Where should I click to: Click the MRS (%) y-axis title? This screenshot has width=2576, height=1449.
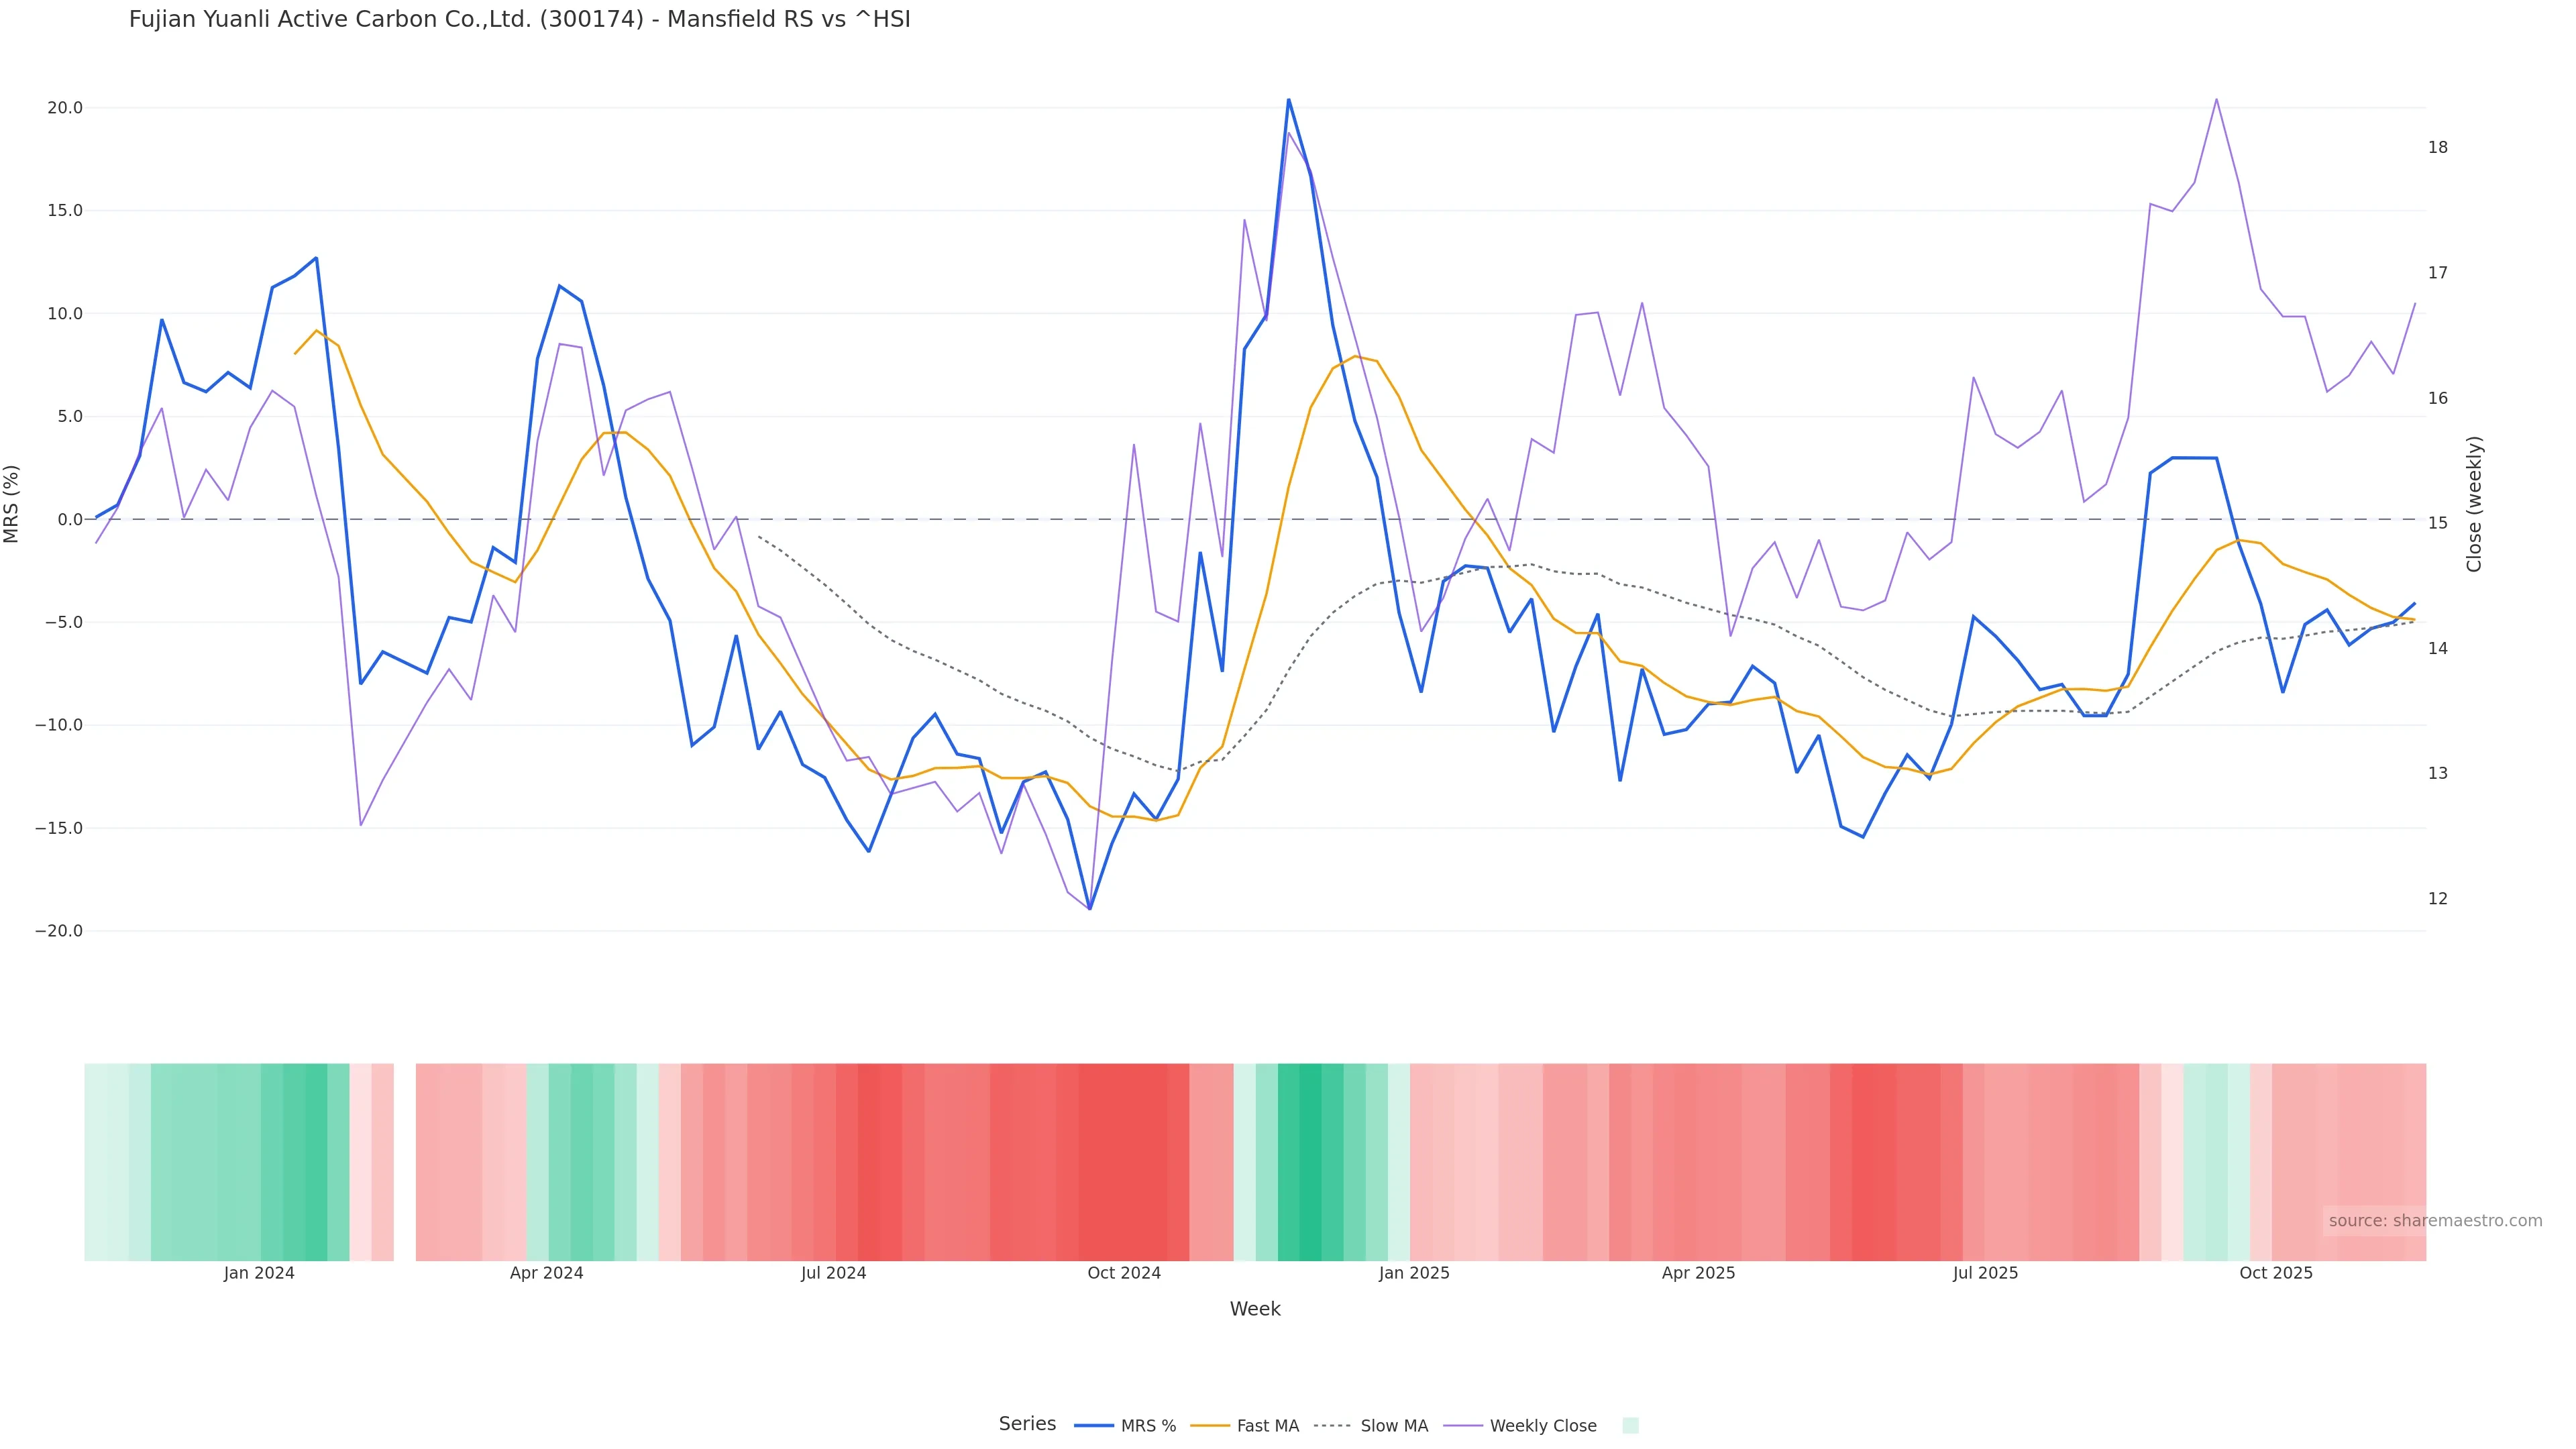click(x=12, y=503)
